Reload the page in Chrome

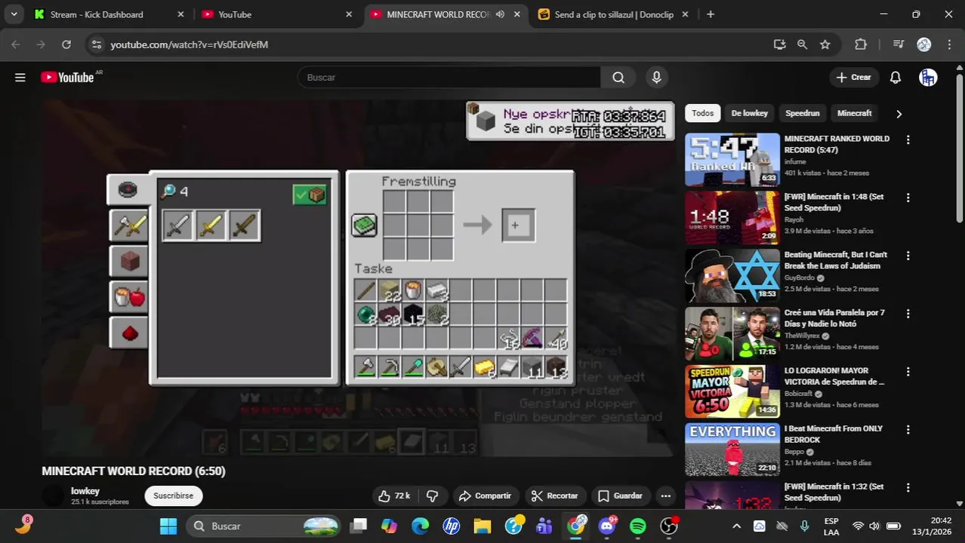(66, 44)
